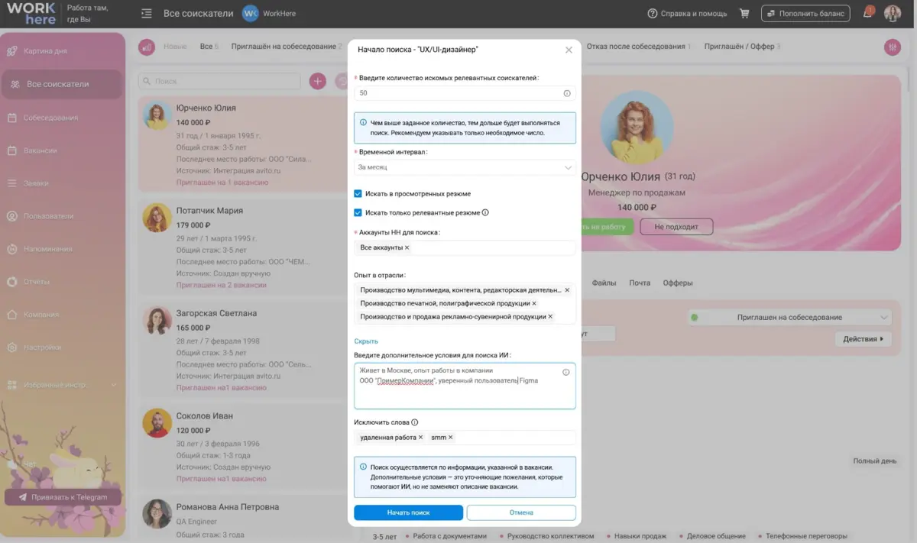This screenshot has width=917, height=543.
Task: Switch to the 'Файлы' tab
Action: (604, 283)
